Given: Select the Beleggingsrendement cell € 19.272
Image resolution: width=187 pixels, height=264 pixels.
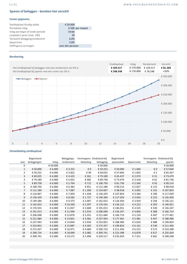Looking at the screenshot, I should coord(70,236).
